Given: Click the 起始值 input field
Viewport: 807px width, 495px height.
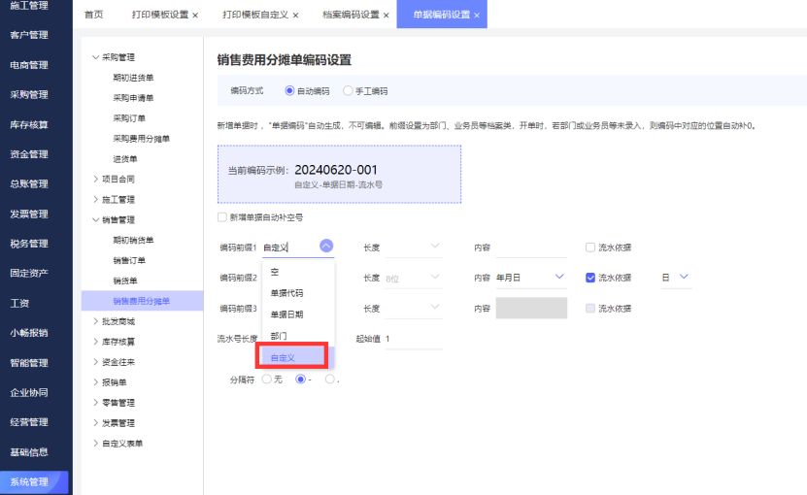Looking at the screenshot, I should pos(413,339).
